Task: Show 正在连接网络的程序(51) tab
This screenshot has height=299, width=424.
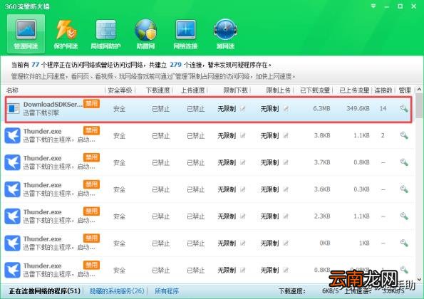Action: click(45, 291)
